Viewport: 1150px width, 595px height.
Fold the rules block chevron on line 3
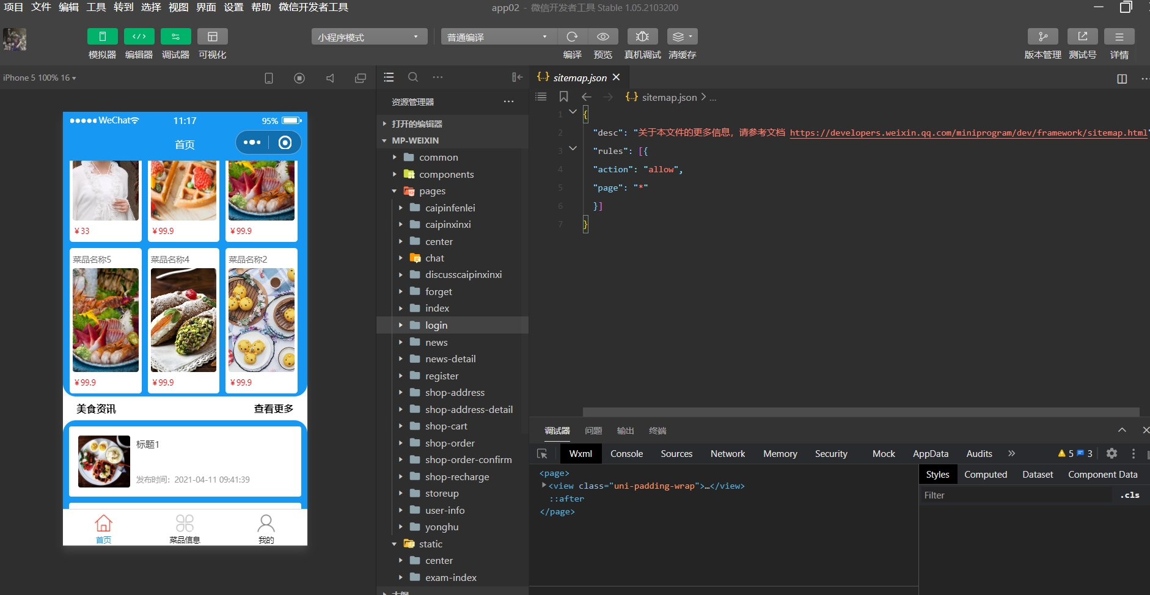point(573,148)
